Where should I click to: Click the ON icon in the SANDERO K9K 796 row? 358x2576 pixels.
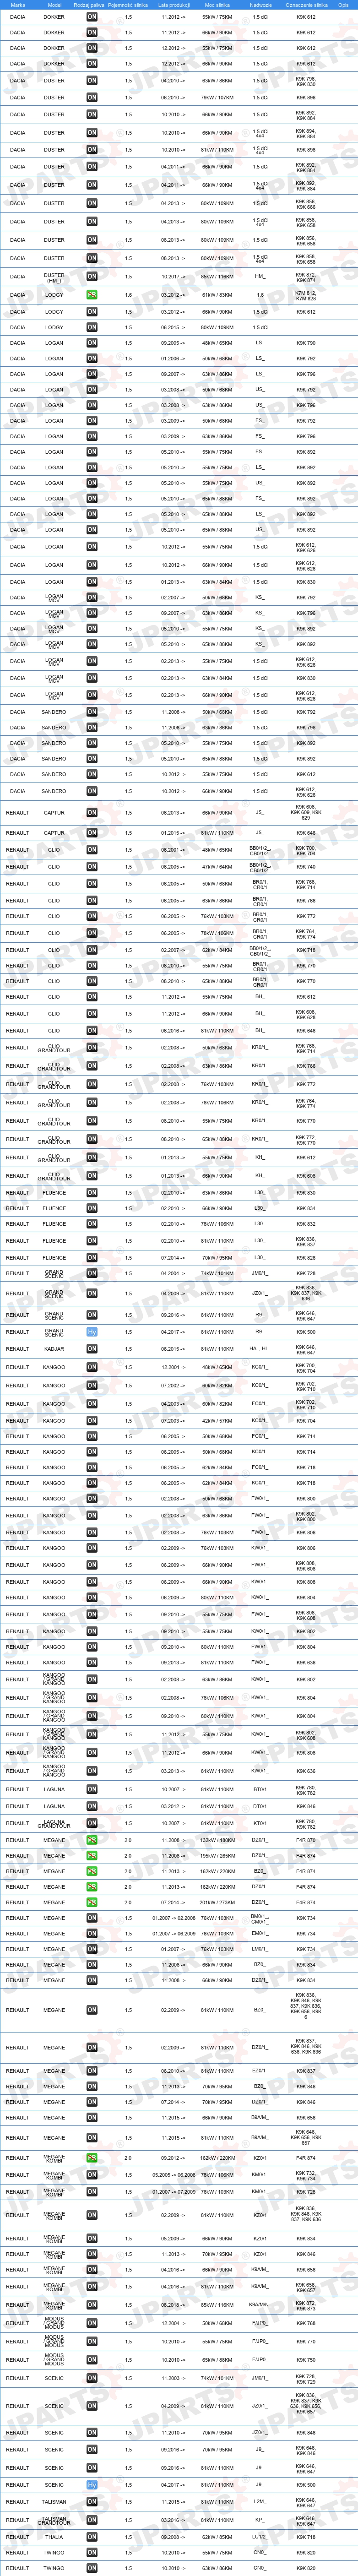point(92,728)
